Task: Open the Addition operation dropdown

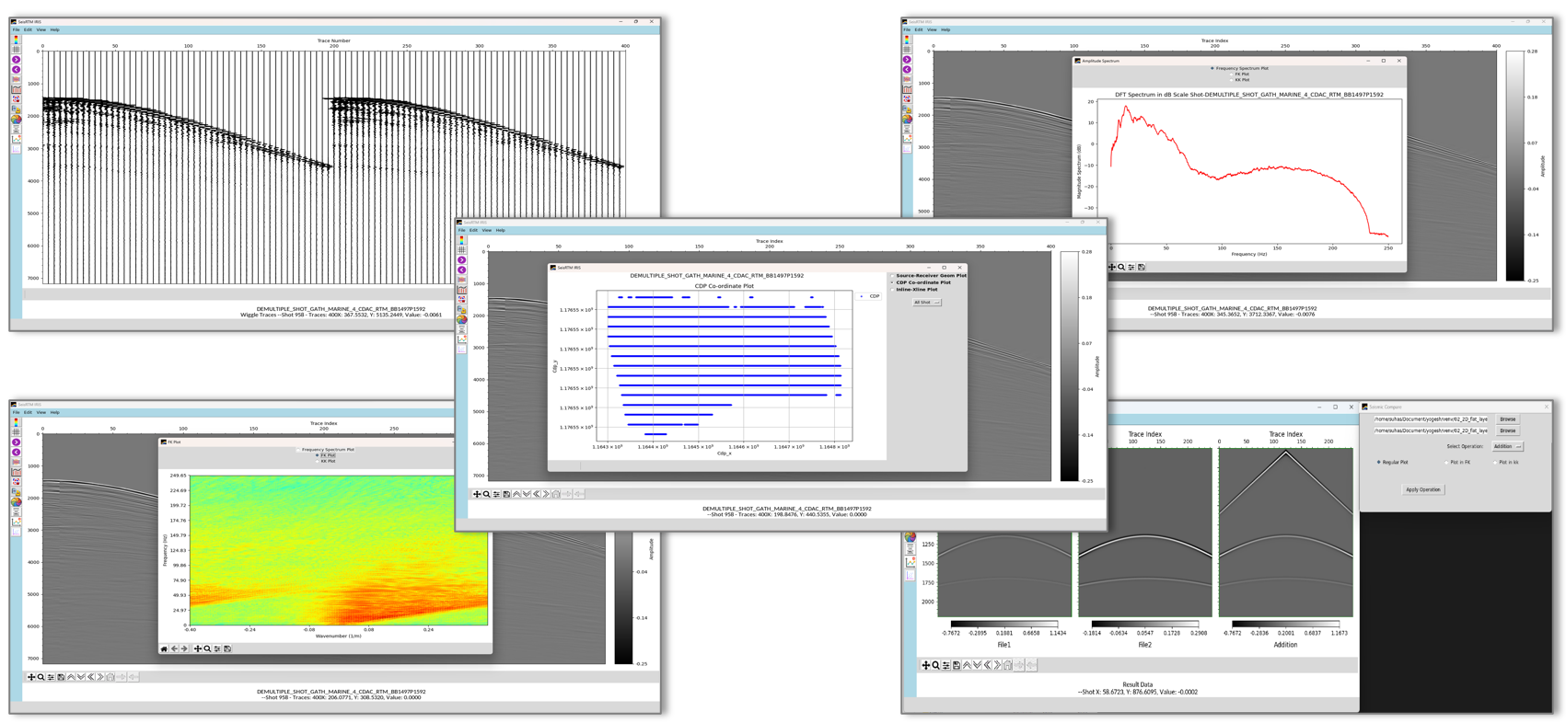Action: pos(1507,446)
